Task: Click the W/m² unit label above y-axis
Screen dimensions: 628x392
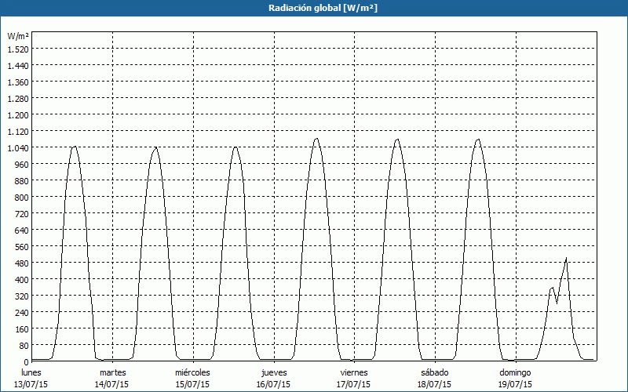Action: [18, 36]
